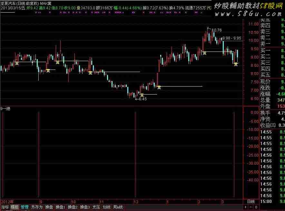Click the 10.76 high price label
285x211 pixels.
click(217, 30)
